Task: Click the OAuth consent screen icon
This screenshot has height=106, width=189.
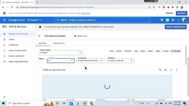Action: (x=4, y=50)
